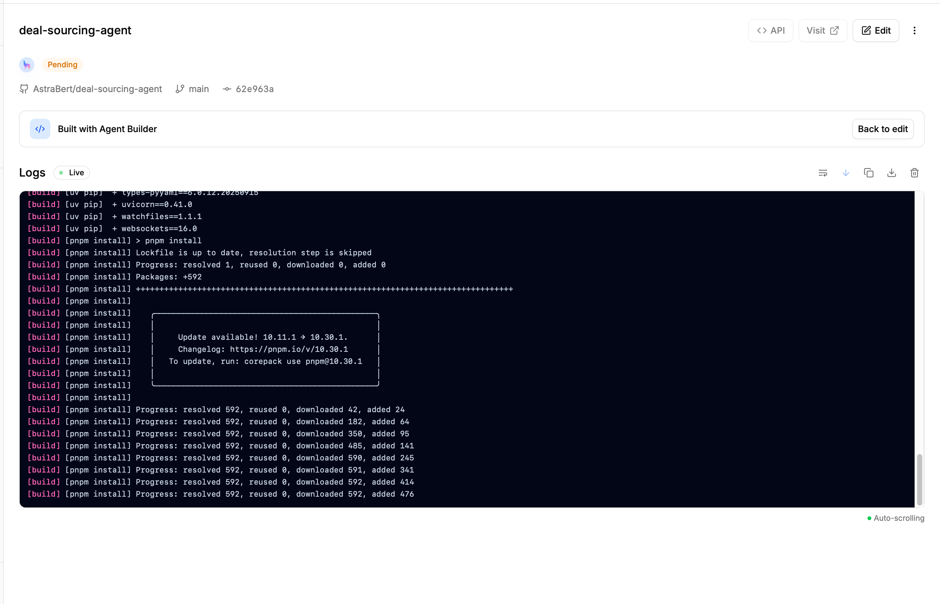Click the logs vertical scrollbar thumb
Image resolution: width=940 pixels, height=604 pixels.
(x=919, y=479)
